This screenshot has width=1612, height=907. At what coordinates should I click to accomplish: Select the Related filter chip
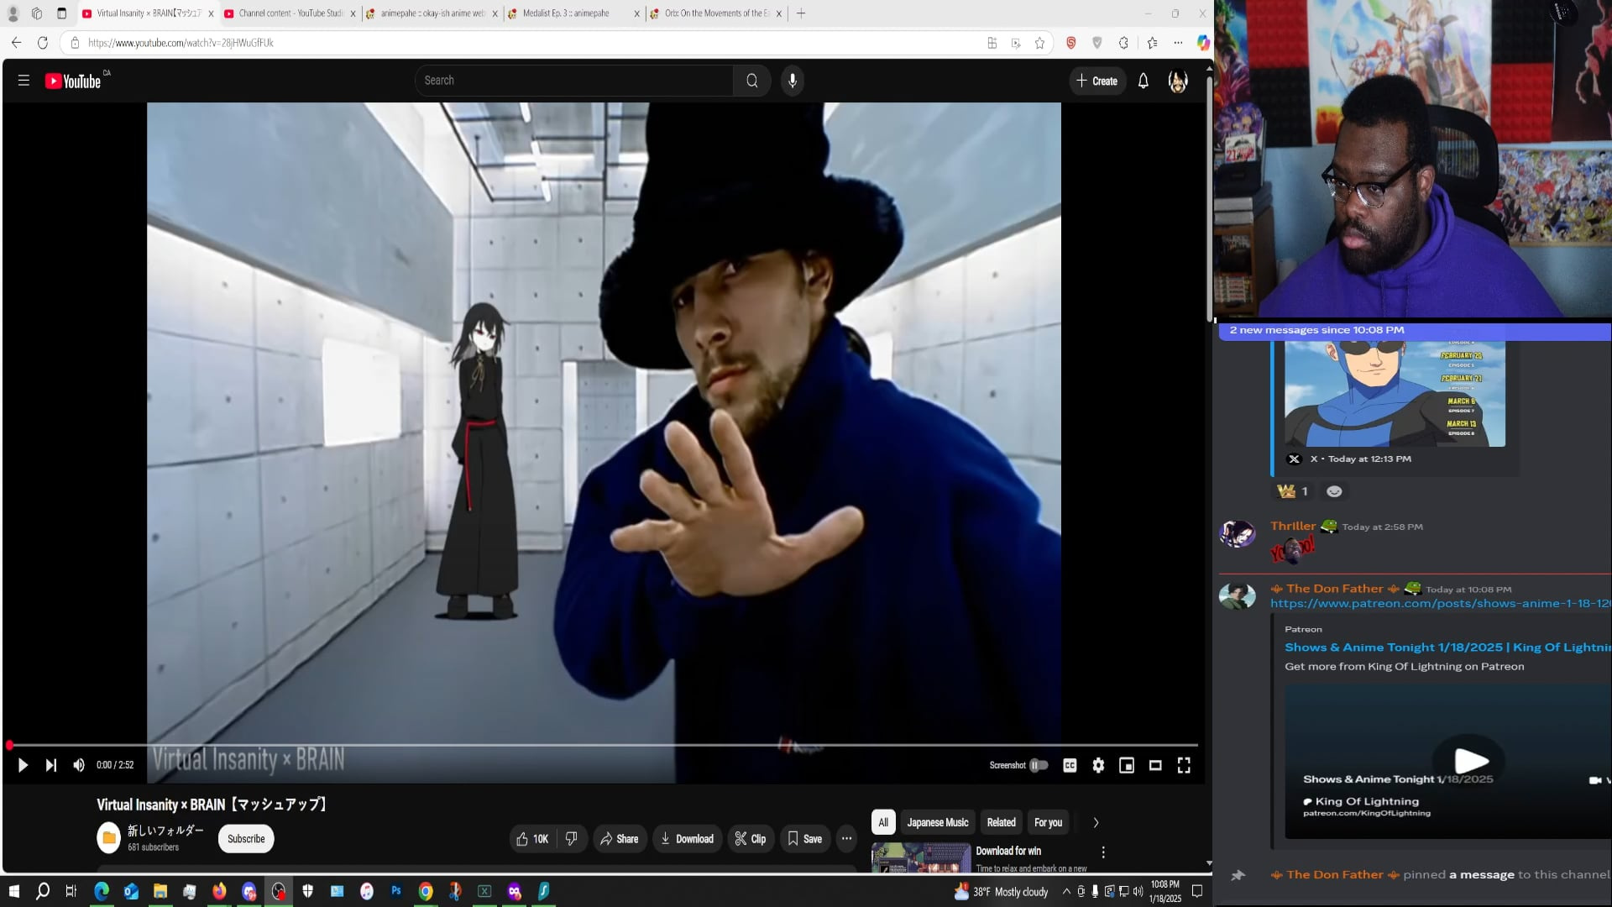pyautogui.click(x=1002, y=822)
